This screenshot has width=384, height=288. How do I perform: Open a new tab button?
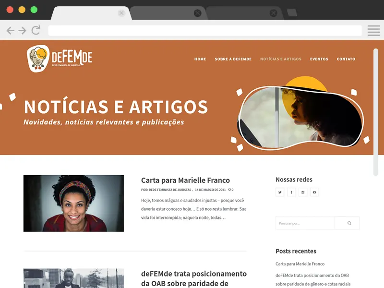(x=292, y=12)
